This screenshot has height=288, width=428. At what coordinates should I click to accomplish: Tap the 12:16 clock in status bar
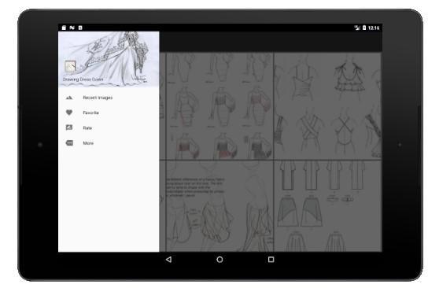374,28
